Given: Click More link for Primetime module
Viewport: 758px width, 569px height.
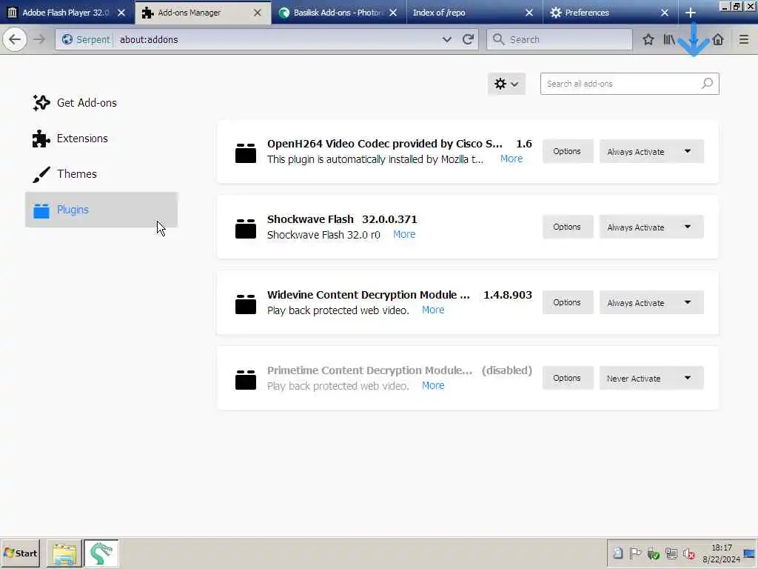Looking at the screenshot, I should click(x=433, y=385).
